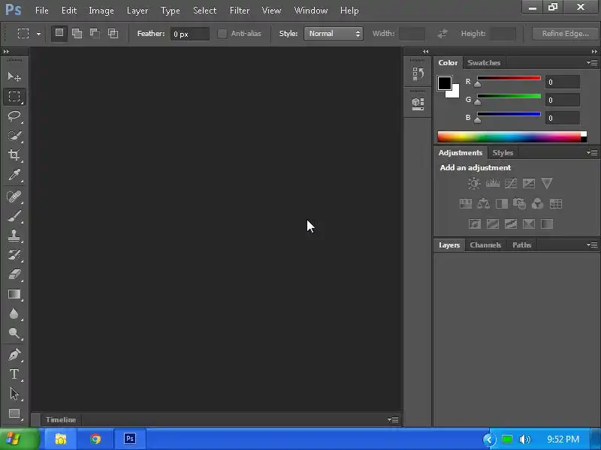601x450 pixels.
Task: Select the Rectangular Marquee tool in toolbox
Action: pyautogui.click(x=14, y=97)
